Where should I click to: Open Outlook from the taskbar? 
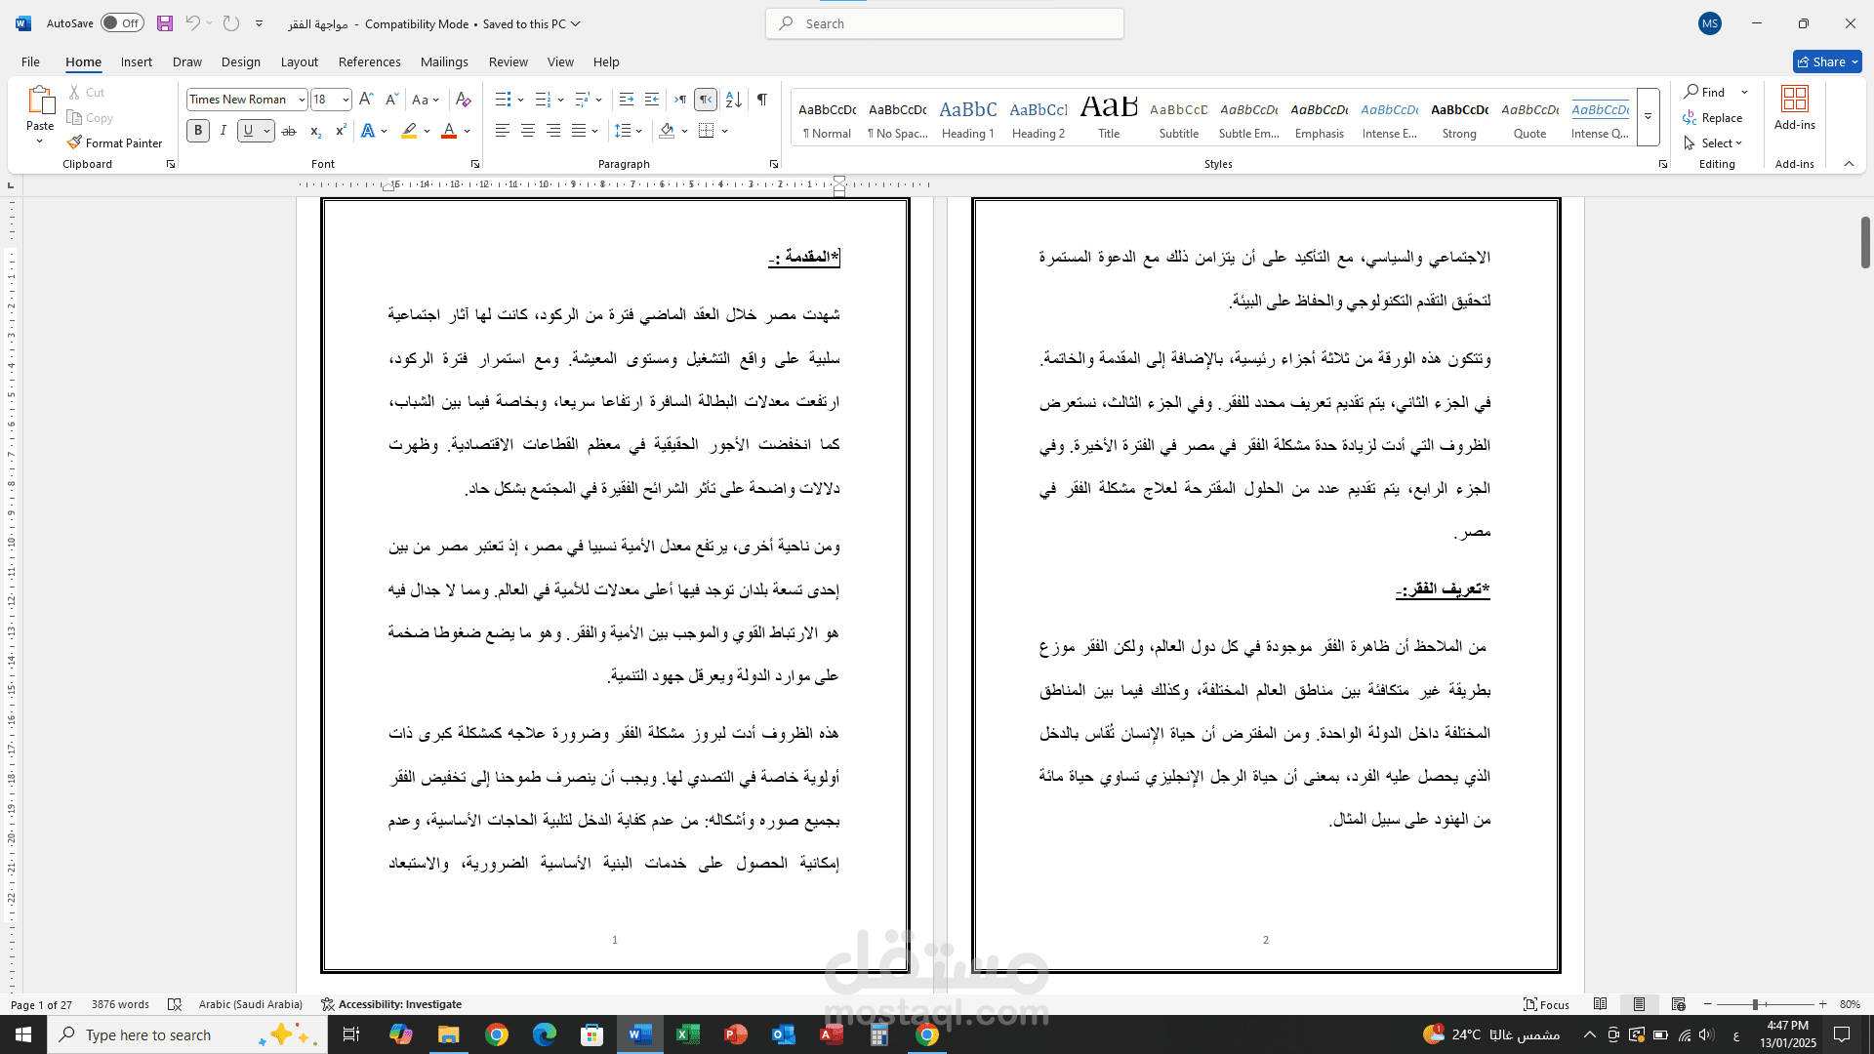[784, 1034]
